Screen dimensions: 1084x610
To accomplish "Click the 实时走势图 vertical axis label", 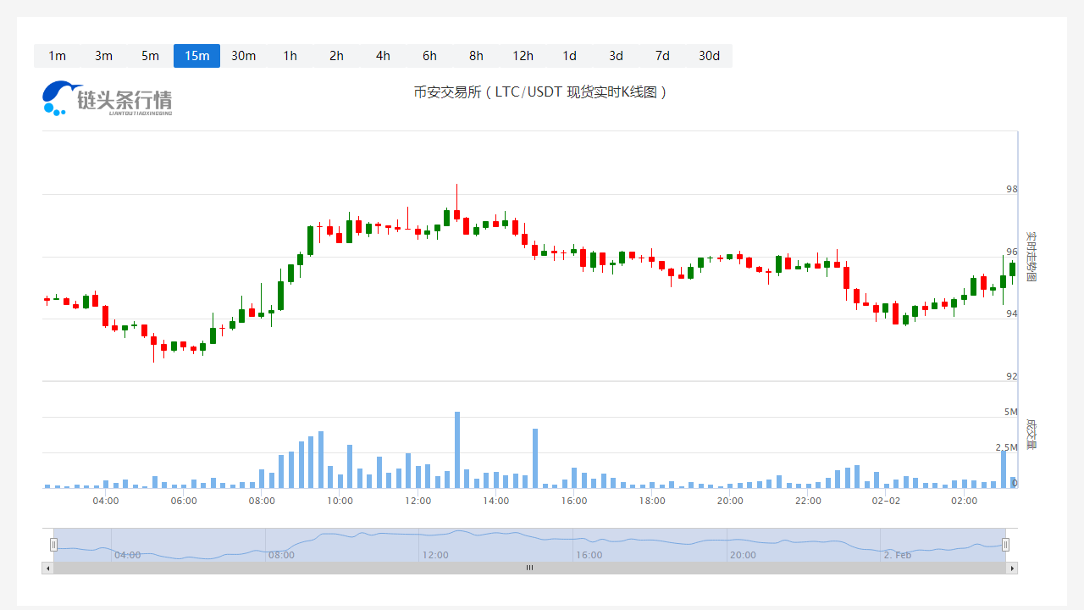I will pyautogui.click(x=1031, y=257).
